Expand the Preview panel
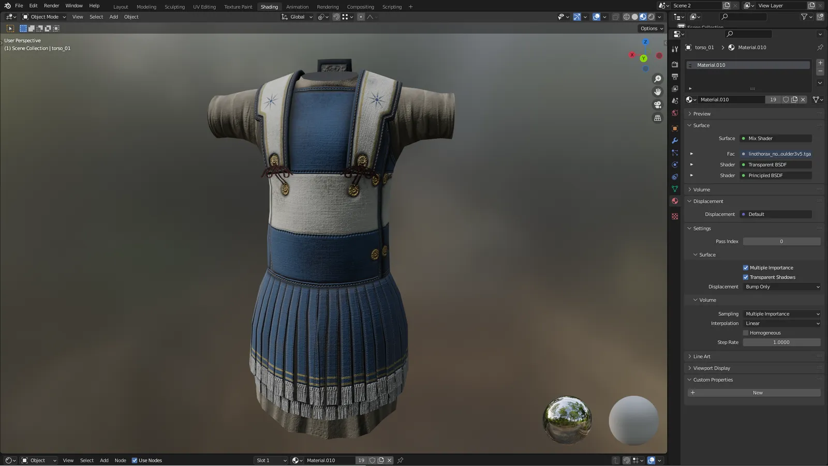Screen dimensions: 828x466 pyautogui.click(x=702, y=114)
